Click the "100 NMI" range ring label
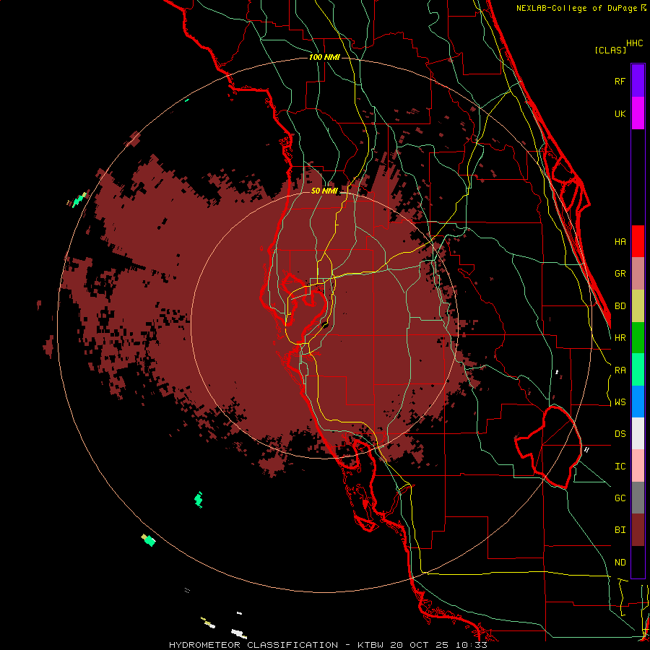 click(x=324, y=57)
